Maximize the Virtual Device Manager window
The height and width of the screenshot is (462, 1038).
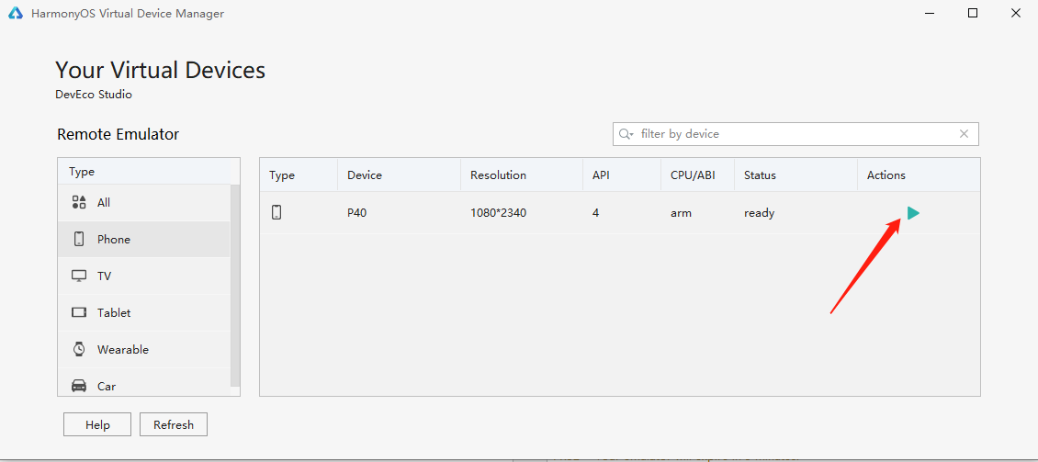973,13
